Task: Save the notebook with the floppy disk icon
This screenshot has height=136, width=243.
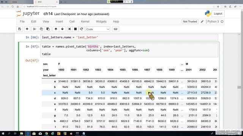Action: coord(19,29)
